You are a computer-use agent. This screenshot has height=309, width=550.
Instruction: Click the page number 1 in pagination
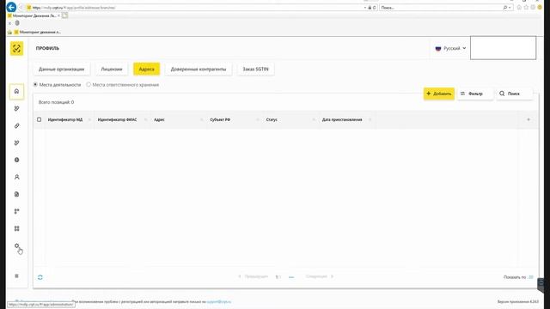[277, 276]
